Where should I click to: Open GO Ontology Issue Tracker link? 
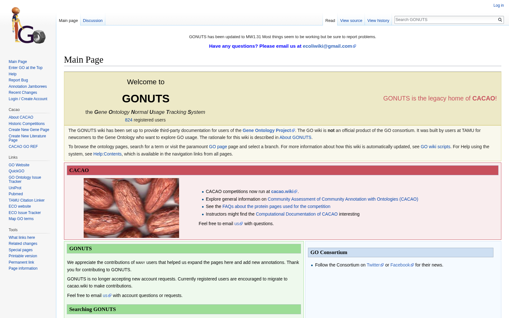point(25,179)
